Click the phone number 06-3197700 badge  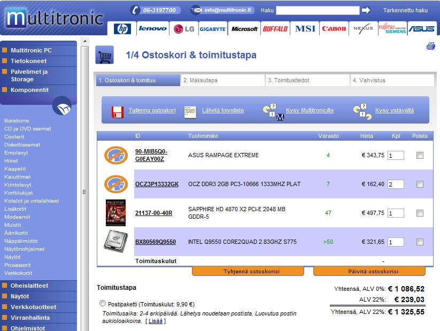tap(155, 10)
